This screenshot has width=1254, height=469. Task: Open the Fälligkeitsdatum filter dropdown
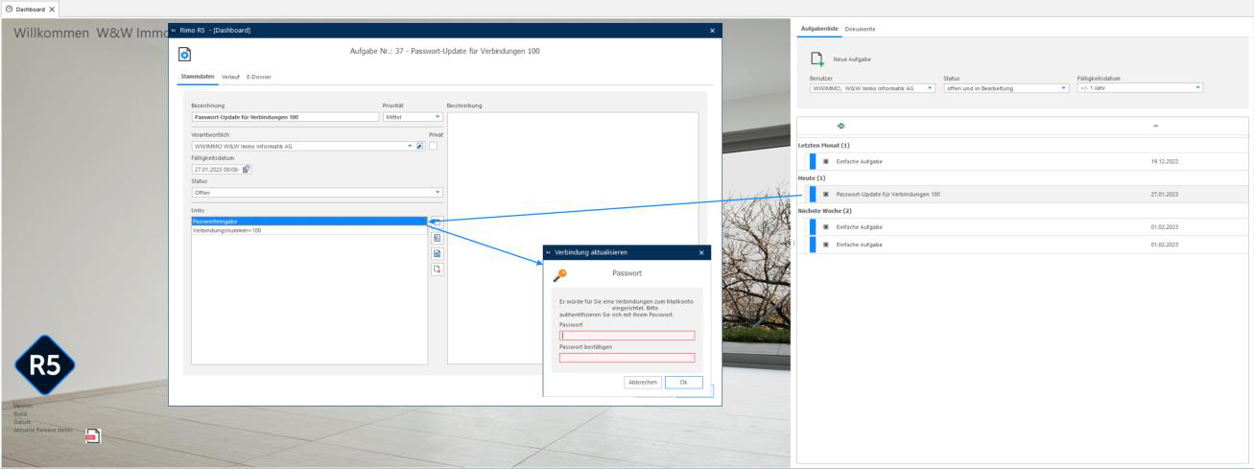(x=1198, y=88)
